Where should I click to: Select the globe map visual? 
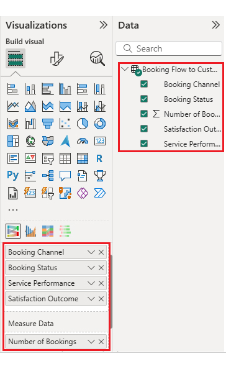click(x=30, y=141)
